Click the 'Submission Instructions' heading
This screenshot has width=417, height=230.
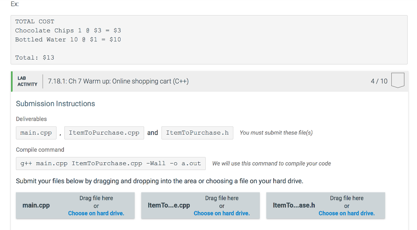pyautogui.click(x=55, y=104)
